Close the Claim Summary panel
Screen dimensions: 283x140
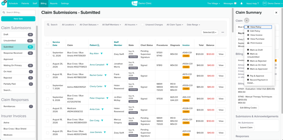coord(276,13)
